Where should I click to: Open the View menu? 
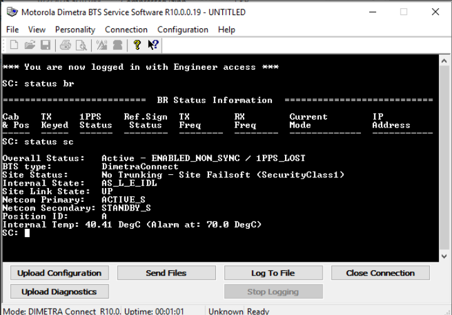(x=36, y=30)
